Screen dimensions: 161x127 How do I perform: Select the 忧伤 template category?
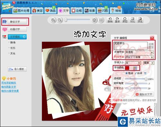pos(13,48)
